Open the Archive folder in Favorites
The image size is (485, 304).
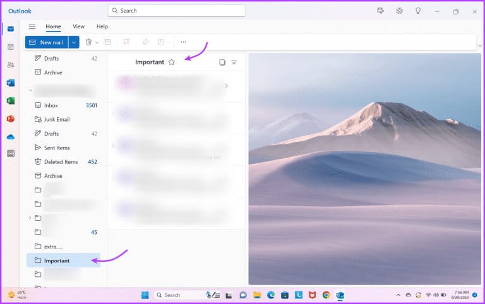[x=63, y=73]
